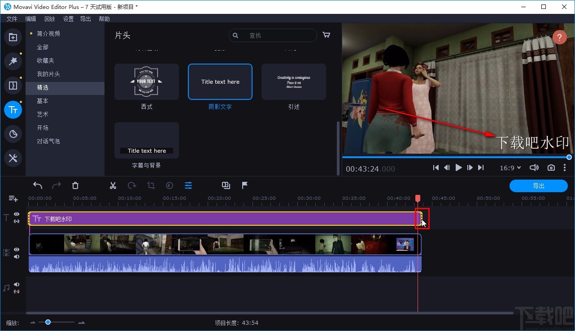
Task: Open the Filters magic wand tab
Action: [13, 61]
